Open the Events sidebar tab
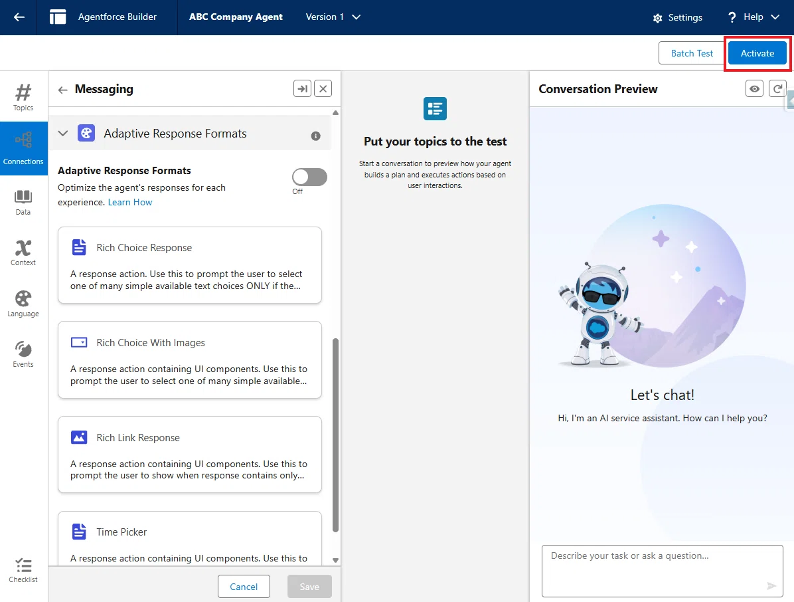Screen dimensions: 794x602 pyautogui.click(x=23, y=354)
